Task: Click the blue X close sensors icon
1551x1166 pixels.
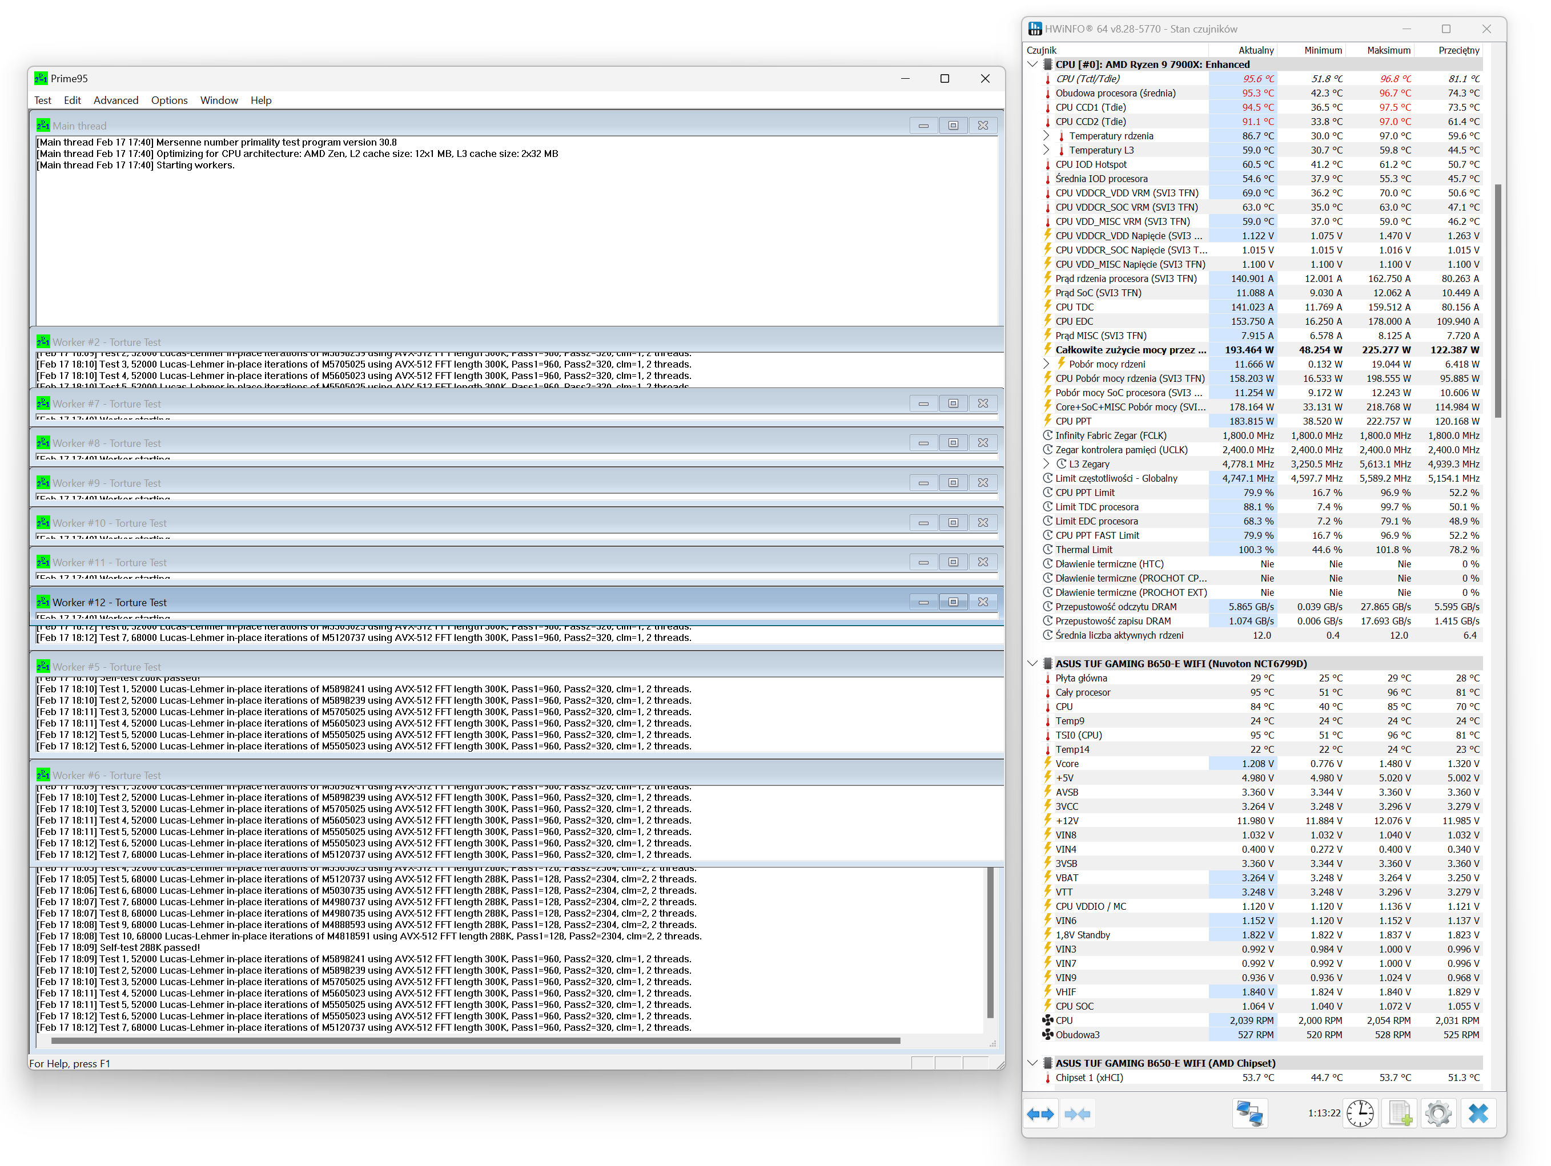Action: [1478, 1113]
